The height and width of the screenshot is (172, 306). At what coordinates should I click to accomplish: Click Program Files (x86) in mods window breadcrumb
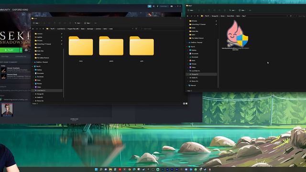pos(73,29)
